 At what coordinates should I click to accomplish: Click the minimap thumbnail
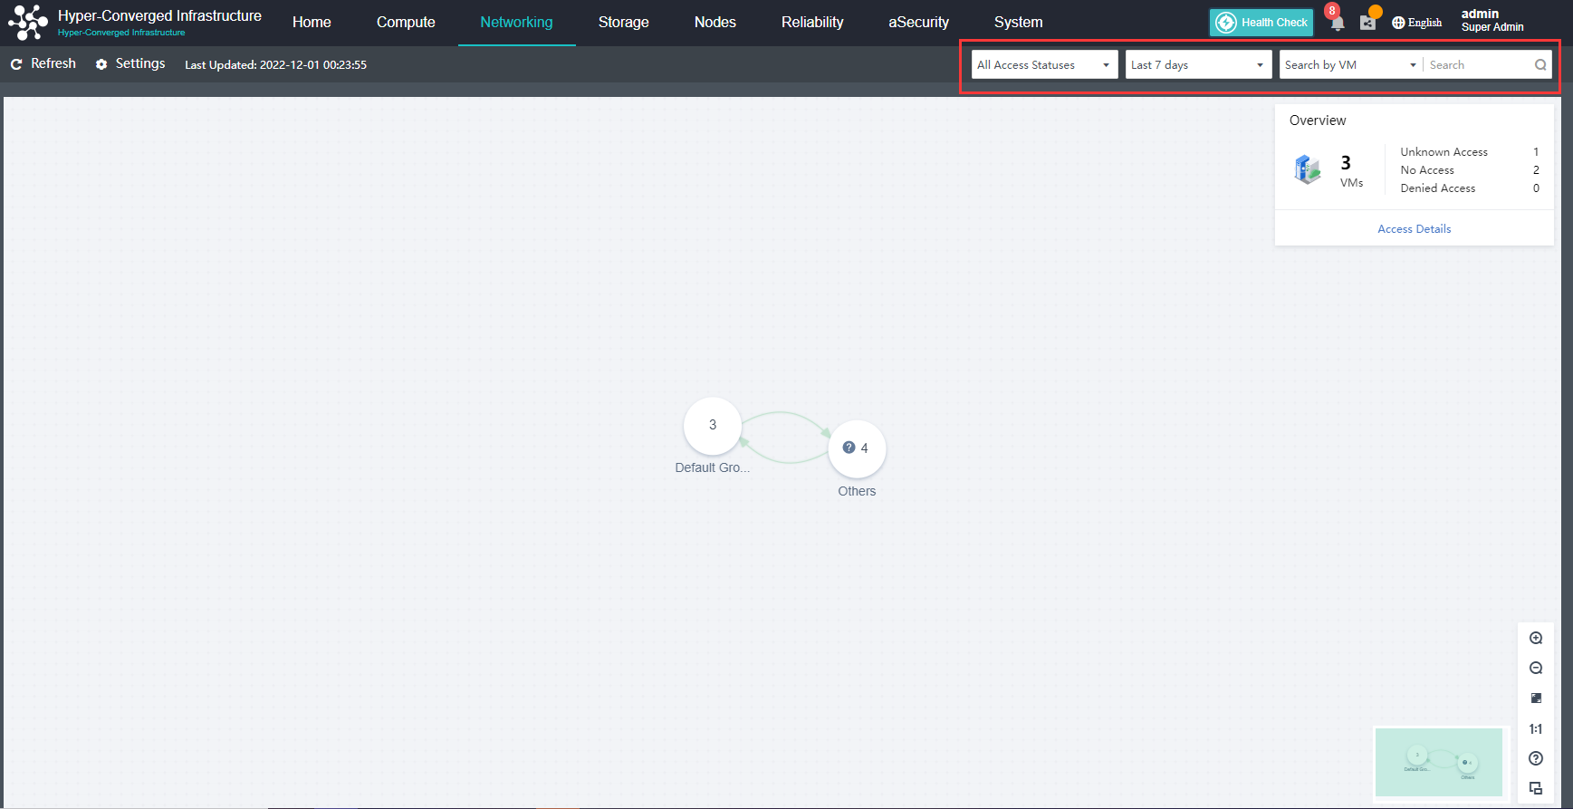pos(1439,762)
